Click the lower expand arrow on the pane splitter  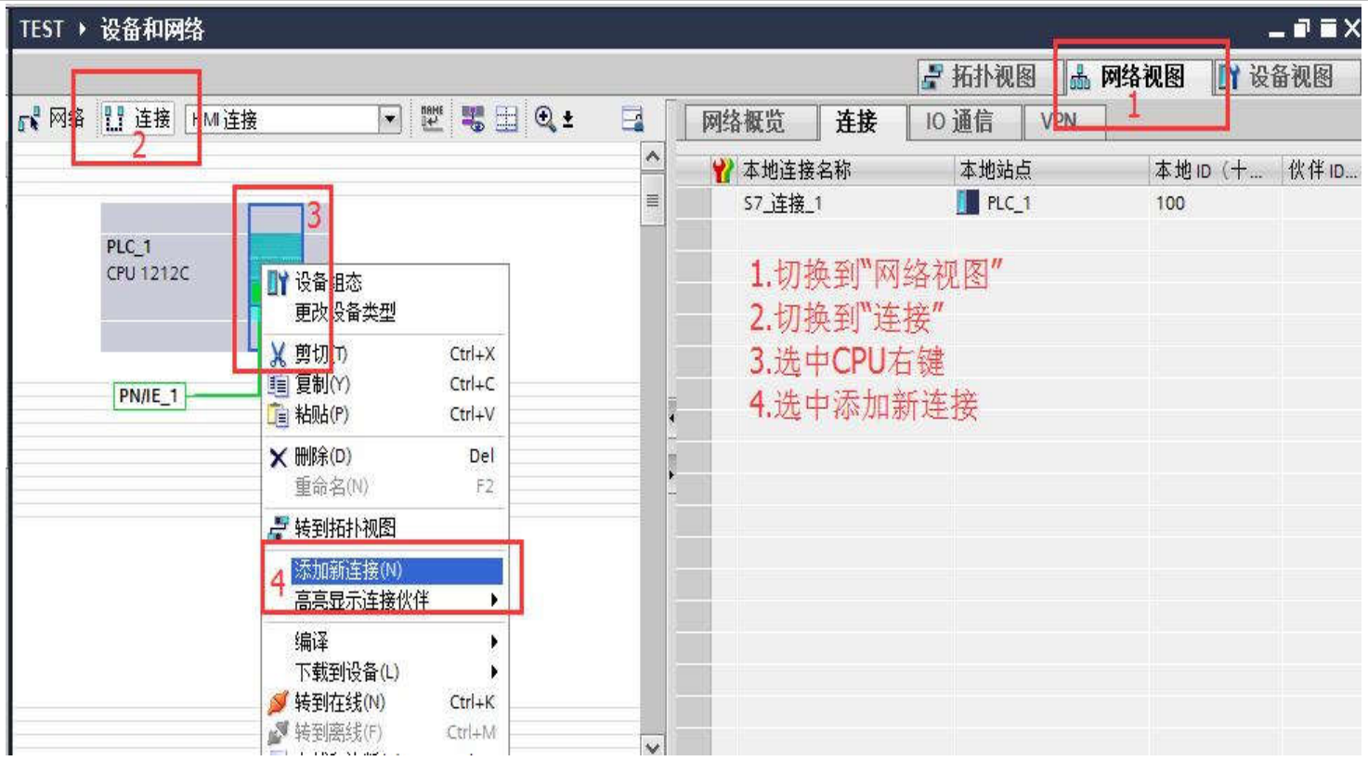tap(671, 474)
